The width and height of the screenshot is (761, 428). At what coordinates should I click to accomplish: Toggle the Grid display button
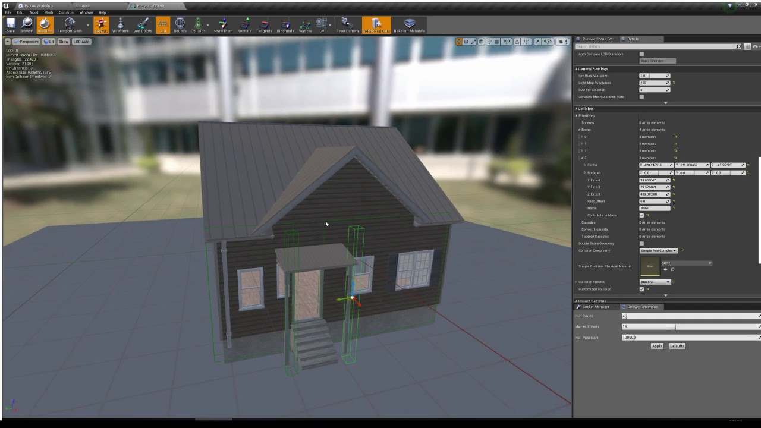click(163, 25)
